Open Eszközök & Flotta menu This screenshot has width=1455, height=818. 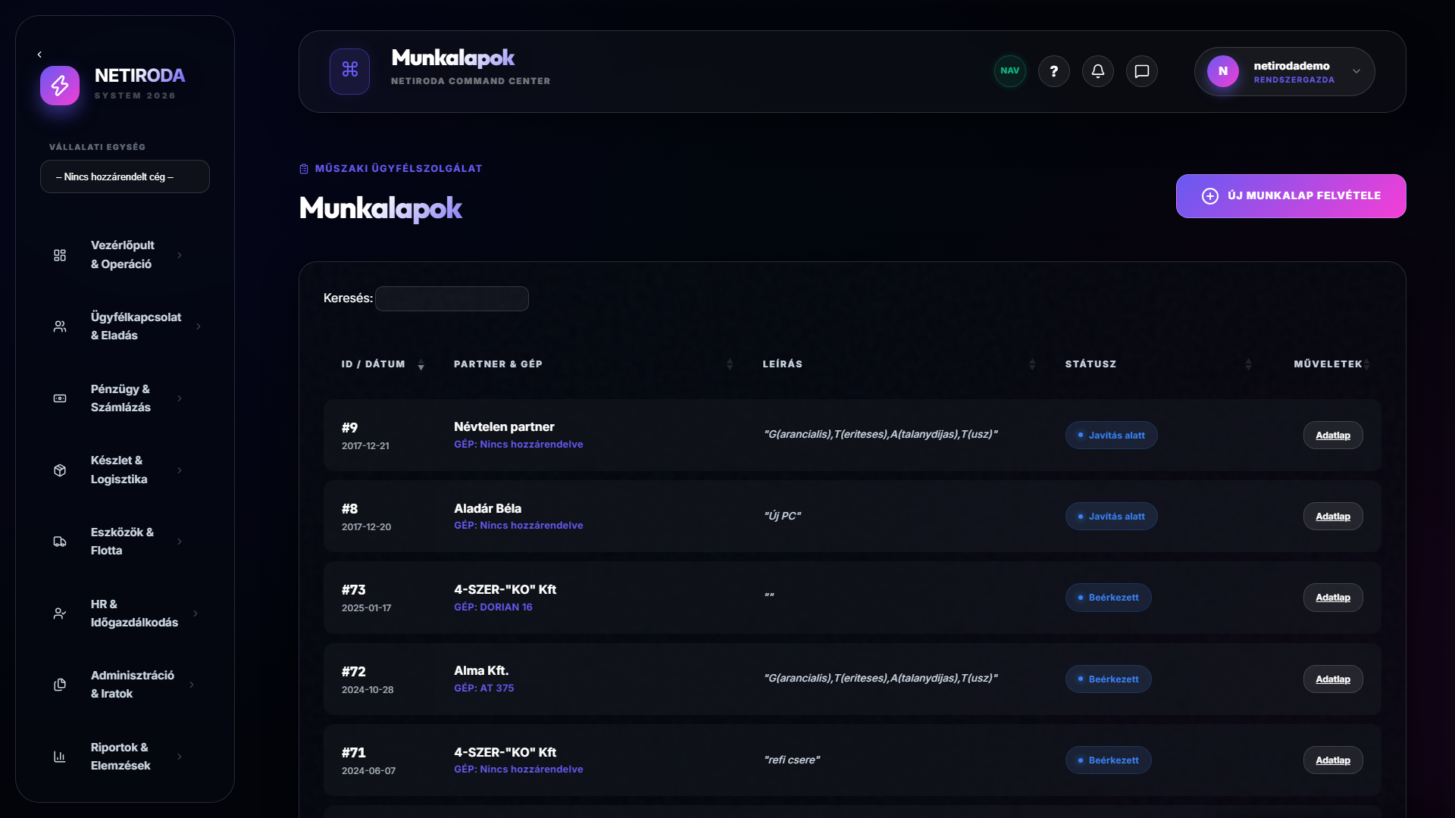point(125,542)
